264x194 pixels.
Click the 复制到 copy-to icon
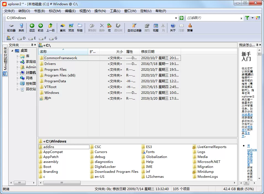92,28
